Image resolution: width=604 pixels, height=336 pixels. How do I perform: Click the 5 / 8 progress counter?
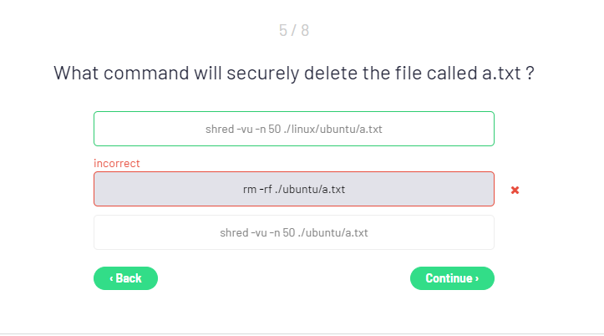coord(293,31)
